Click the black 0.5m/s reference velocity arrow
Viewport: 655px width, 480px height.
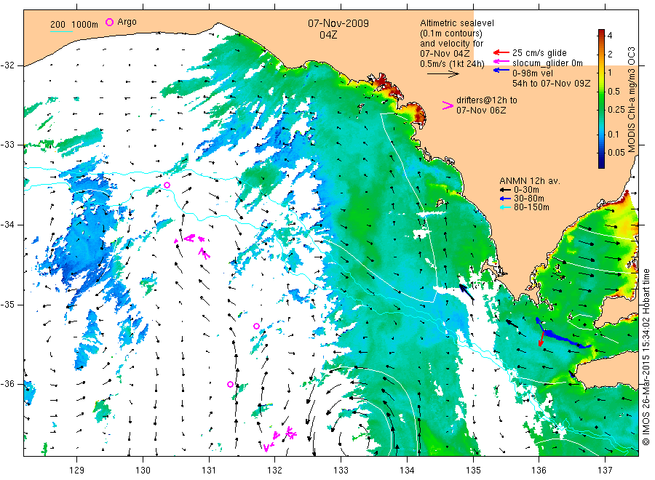tap(442, 74)
